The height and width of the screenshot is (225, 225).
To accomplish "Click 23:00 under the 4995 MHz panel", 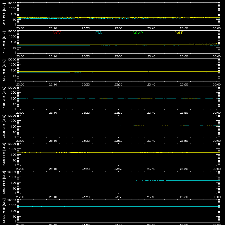I will pyautogui.click(x=20, y=169).
